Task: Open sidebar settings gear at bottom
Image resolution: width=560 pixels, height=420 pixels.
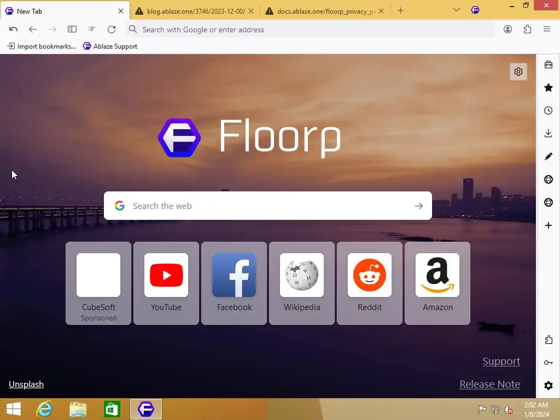Action: click(x=548, y=386)
